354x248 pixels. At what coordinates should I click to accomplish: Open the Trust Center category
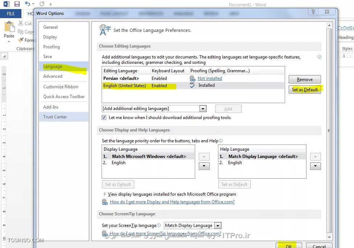coord(64,117)
